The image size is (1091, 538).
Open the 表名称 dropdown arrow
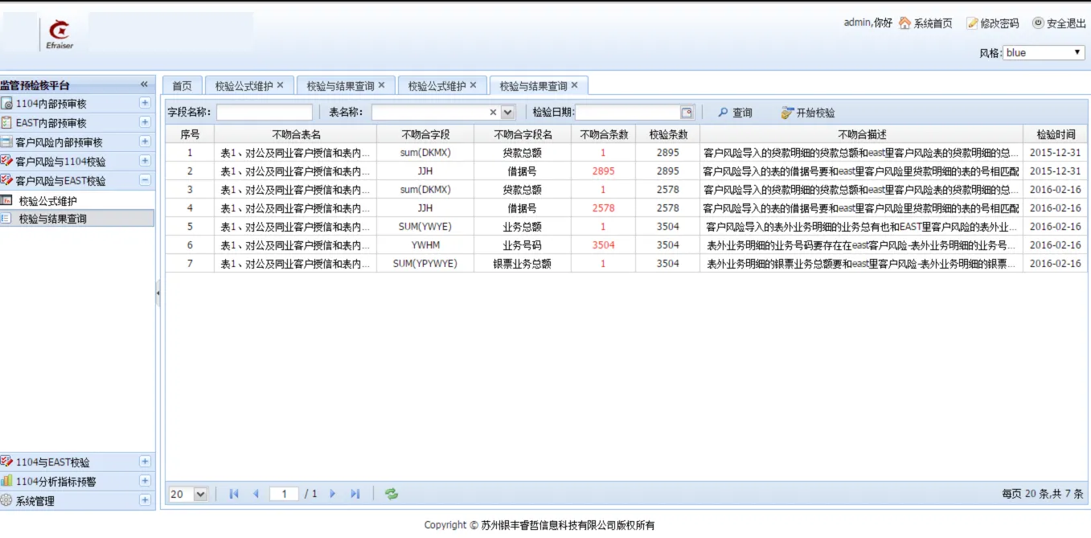507,113
